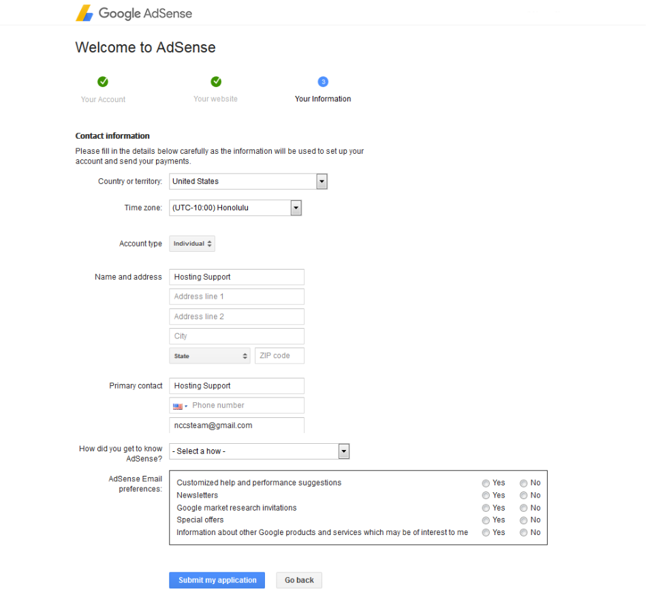This screenshot has width=654, height=597.
Task: Select Yes for Newsletters
Action: point(486,496)
